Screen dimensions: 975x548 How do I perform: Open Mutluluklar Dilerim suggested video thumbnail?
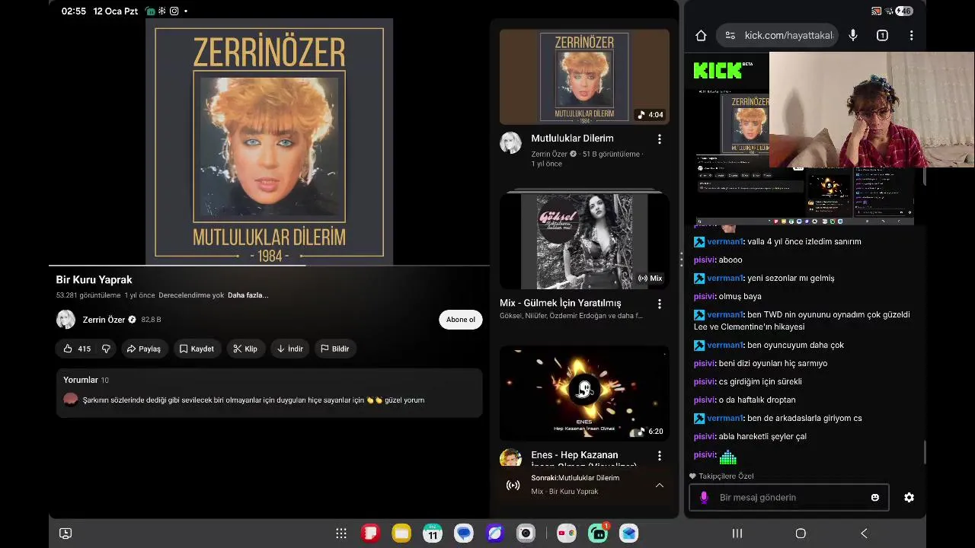coord(584,77)
